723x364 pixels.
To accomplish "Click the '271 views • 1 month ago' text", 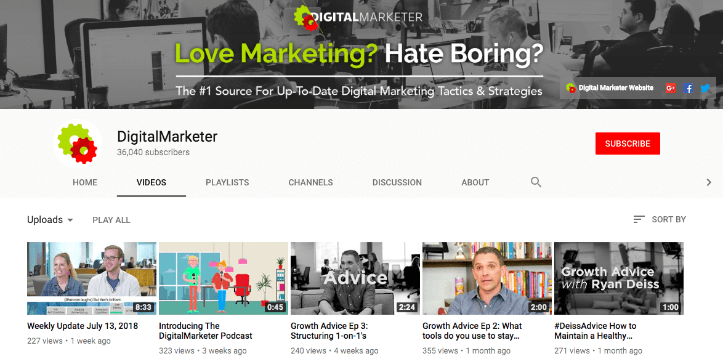I will tap(599, 350).
